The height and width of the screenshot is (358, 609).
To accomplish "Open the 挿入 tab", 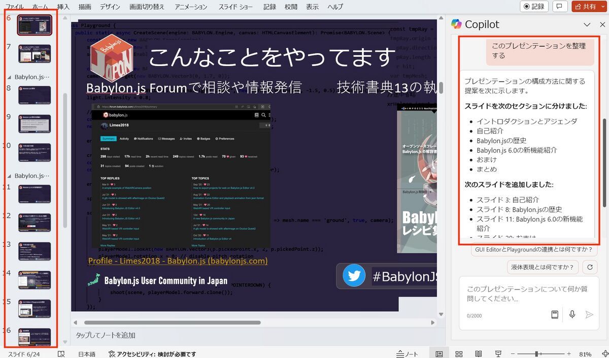I will click(x=63, y=7).
